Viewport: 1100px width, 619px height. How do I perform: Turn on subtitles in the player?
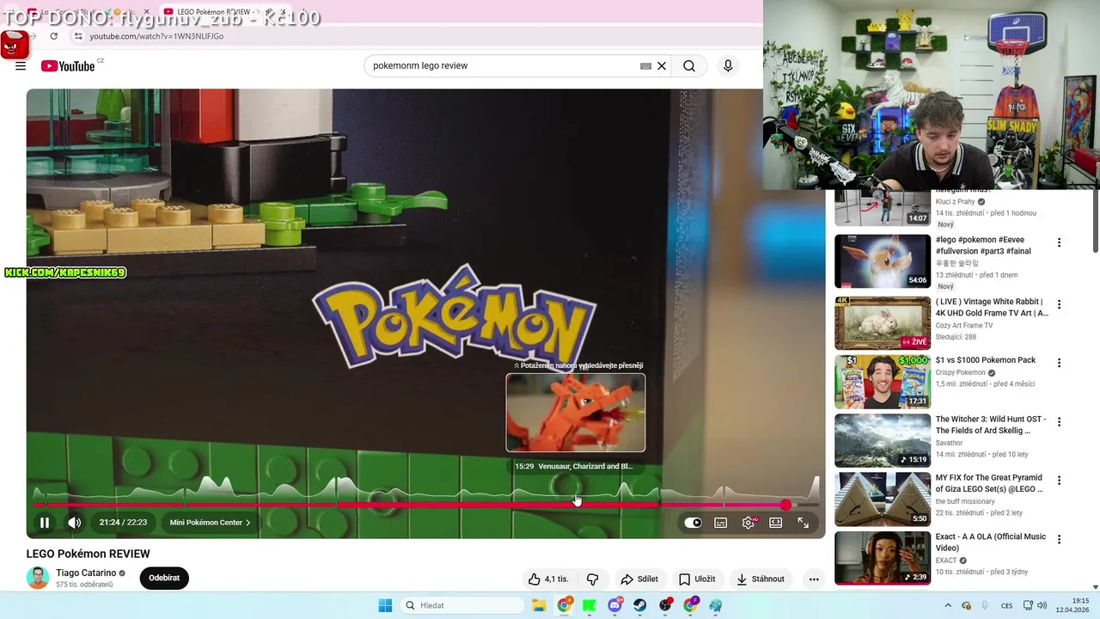point(720,522)
